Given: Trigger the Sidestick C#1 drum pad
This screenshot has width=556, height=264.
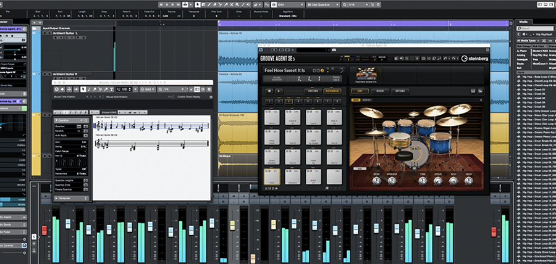Looking at the screenshot, I should pyautogui.click(x=293, y=176).
